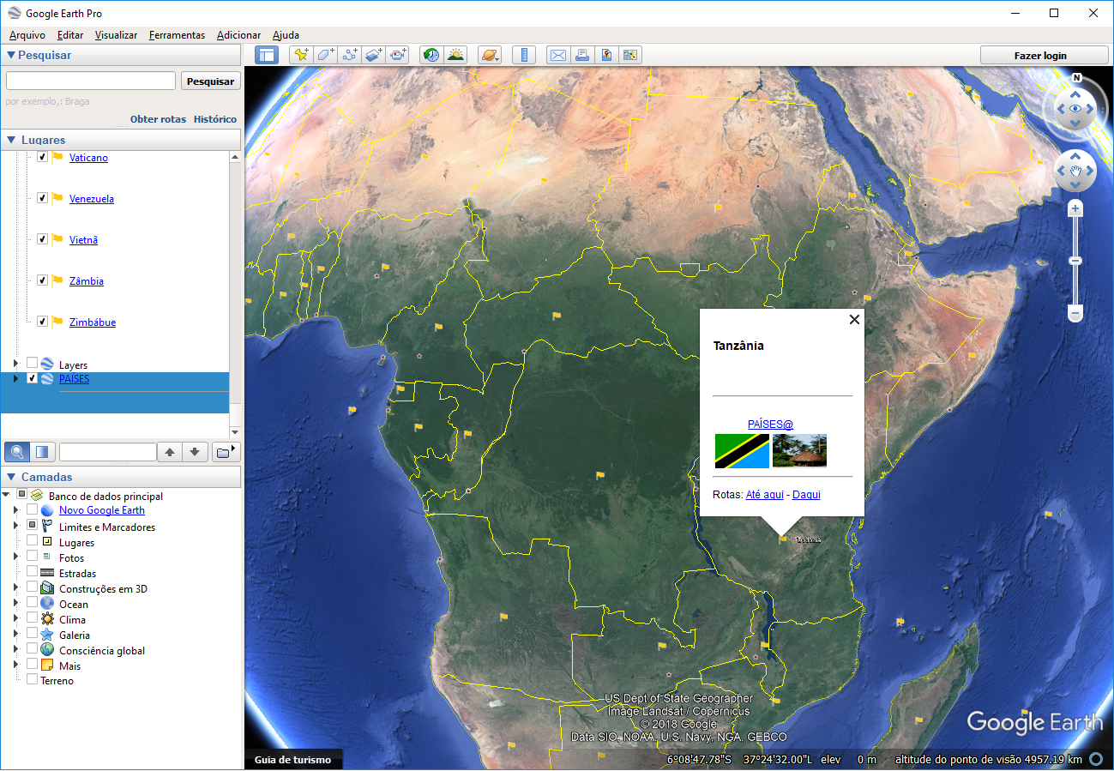Screen dimensions: 1114x771
Task: Click the Add Placemark pushpin icon
Action: pyautogui.click(x=300, y=56)
